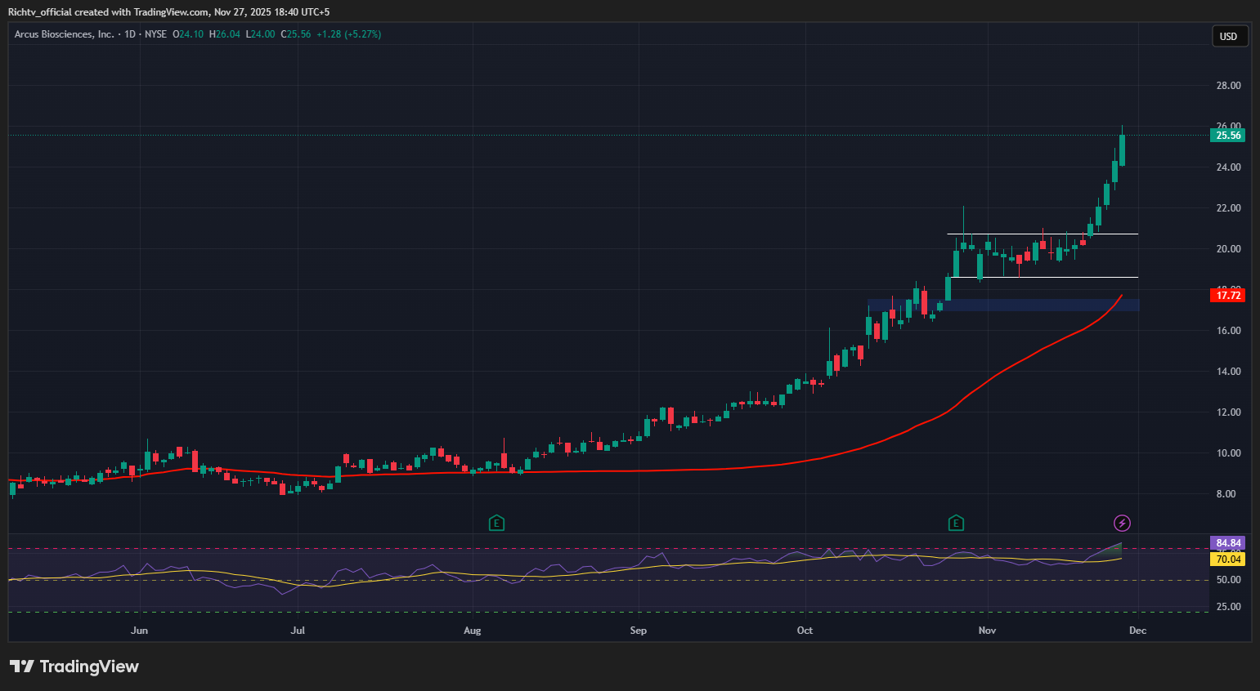This screenshot has height=691, width=1260.
Task: Click the TradingView logo at bottom left
Action: (74, 666)
